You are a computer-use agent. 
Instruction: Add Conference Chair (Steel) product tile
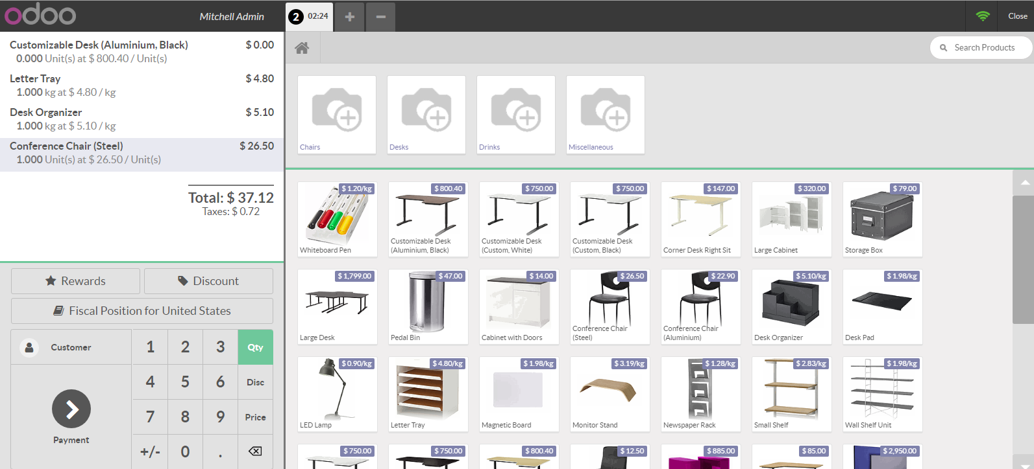click(x=609, y=306)
